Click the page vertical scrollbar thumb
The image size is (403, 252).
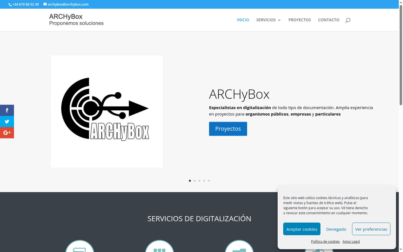point(401,55)
